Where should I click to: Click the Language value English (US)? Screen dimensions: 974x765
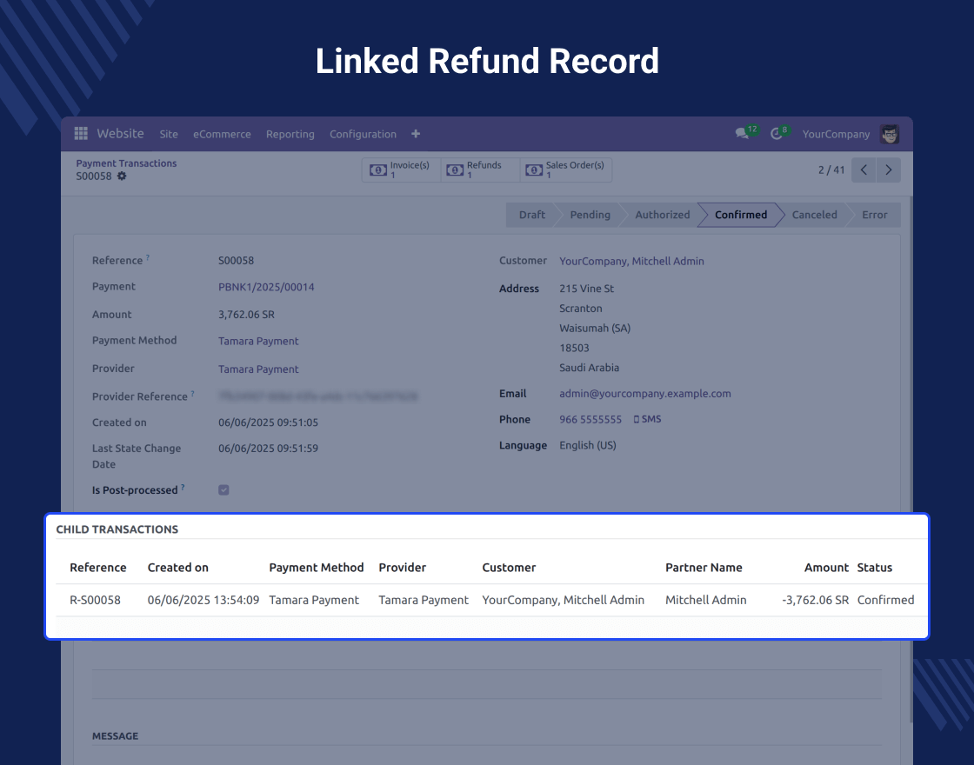pyautogui.click(x=588, y=445)
